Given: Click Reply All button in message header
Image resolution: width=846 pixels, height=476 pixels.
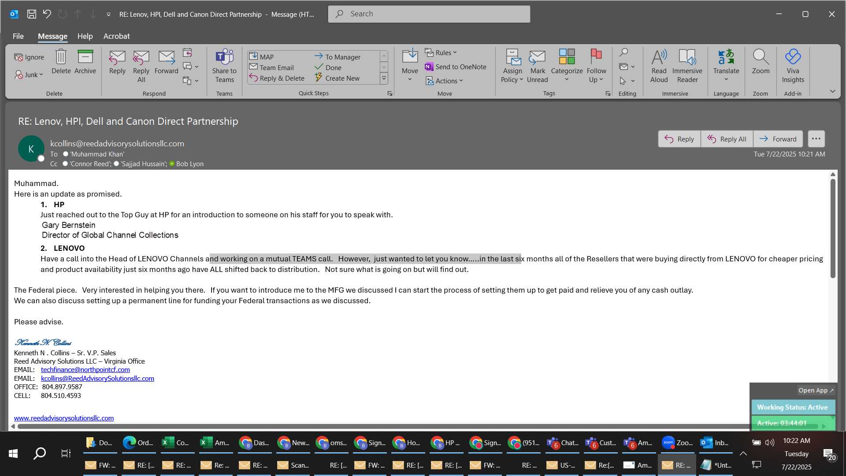Looking at the screenshot, I should point(727,139).
